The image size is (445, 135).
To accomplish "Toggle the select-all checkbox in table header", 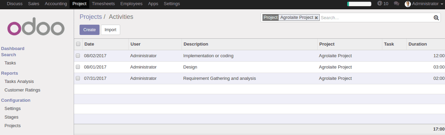I will coord(78,44).
